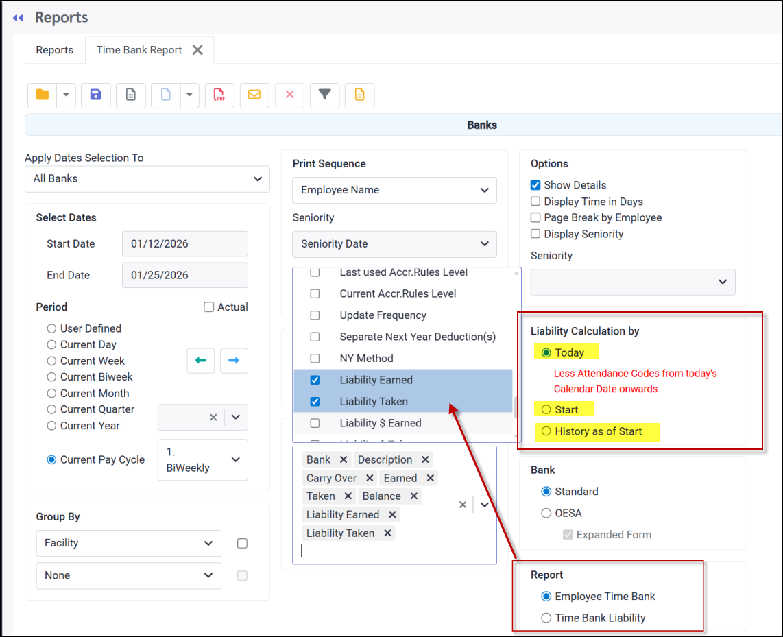Collapse sidebar with double-arrow icon

tap(18, 18)
